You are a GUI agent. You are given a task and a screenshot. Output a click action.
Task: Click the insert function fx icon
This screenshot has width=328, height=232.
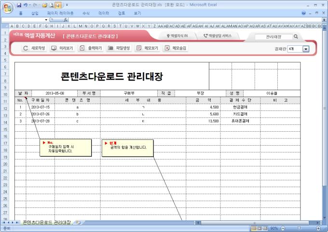pos(66,20)
